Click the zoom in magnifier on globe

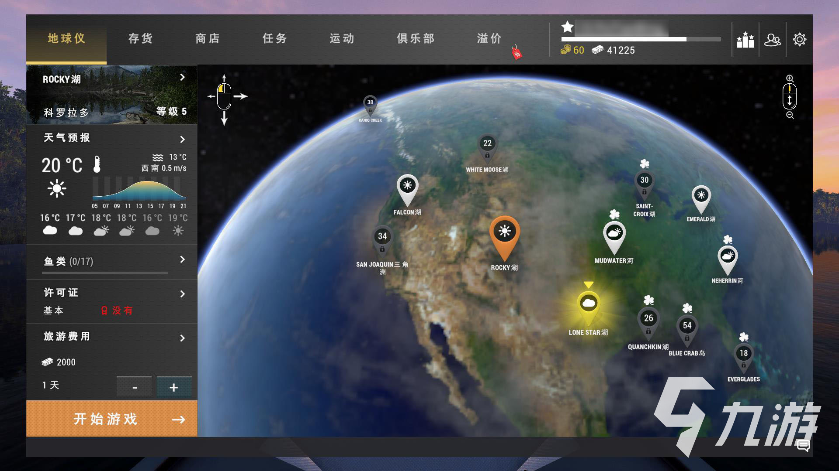790,78
